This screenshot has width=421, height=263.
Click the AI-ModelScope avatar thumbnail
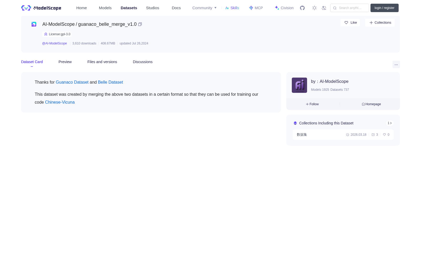pyautogui.click(x=299, y=85)
